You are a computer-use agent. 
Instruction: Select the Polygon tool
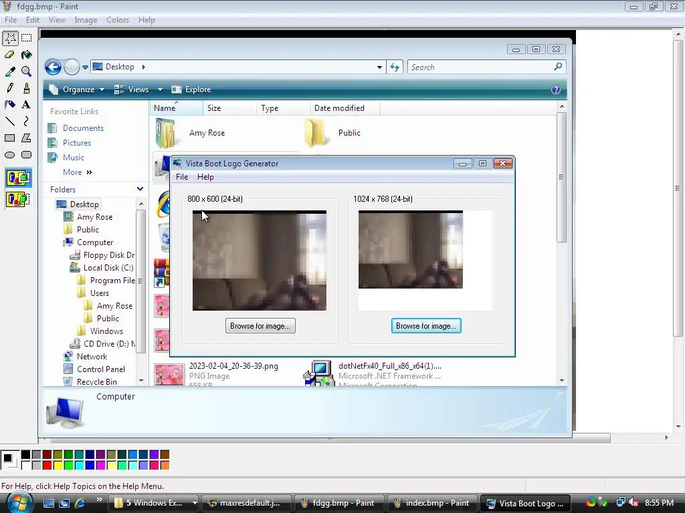point(27,138)
